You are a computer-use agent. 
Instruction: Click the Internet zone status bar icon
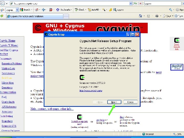tap(144, 134)
